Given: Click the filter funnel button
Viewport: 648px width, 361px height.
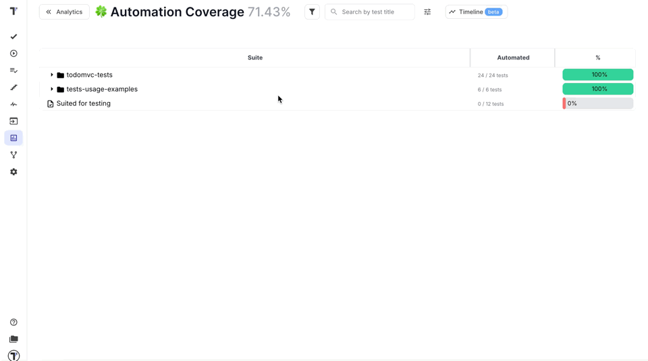Looking at the screenshot, I should point(312,11).
